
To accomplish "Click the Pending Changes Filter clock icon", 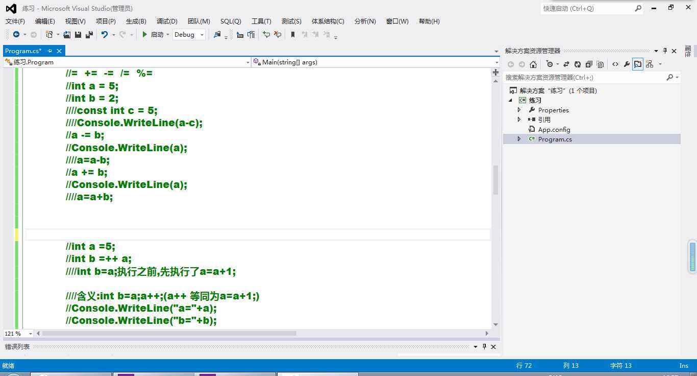I will [549, 64].
